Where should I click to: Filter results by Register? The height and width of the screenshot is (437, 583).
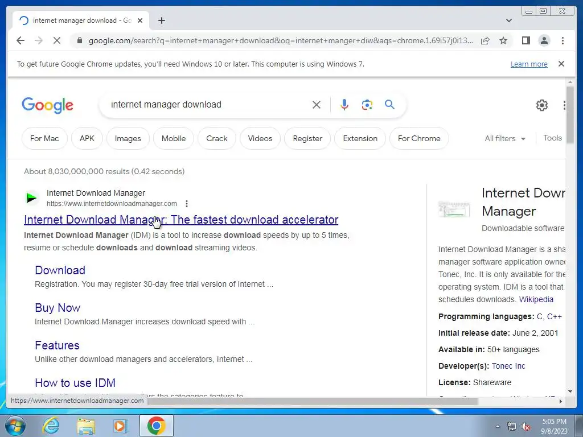point(307,138)
